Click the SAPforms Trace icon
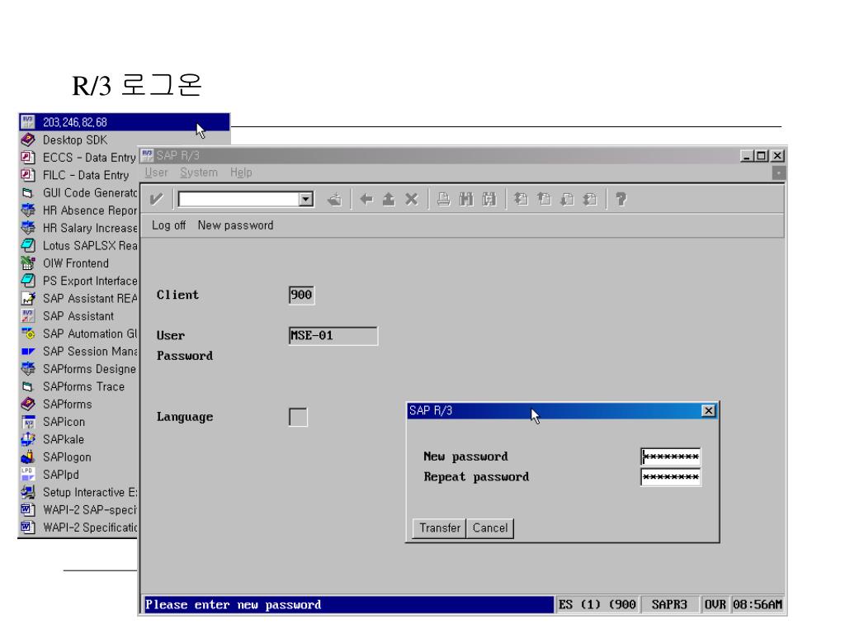The image size is (845, 634). [28, 386]
